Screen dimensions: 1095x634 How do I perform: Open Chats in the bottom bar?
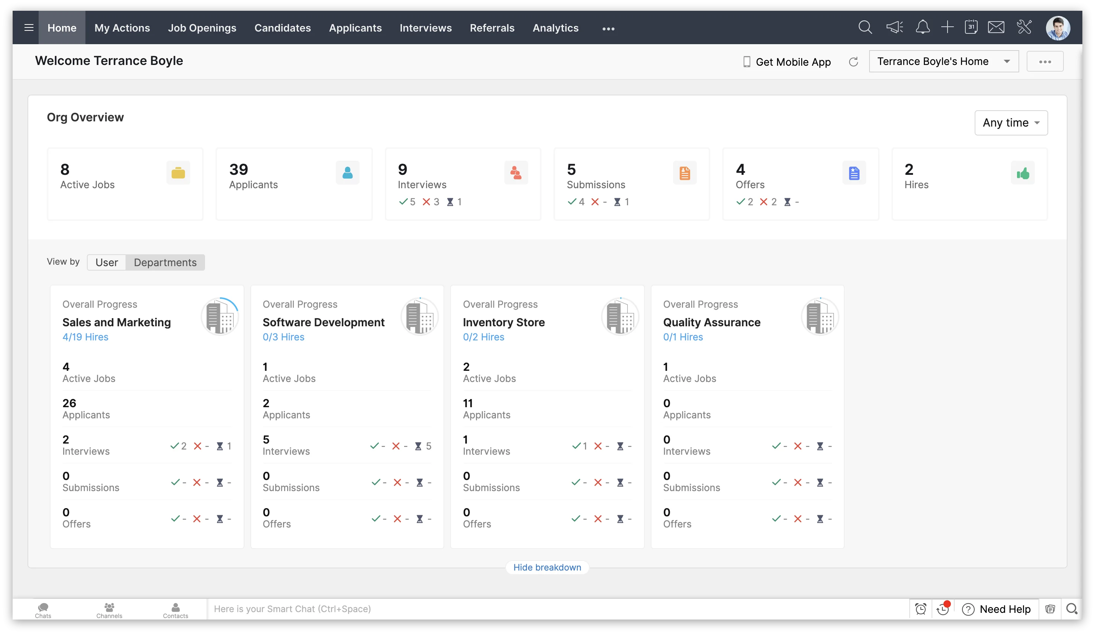tap(43, 610)
